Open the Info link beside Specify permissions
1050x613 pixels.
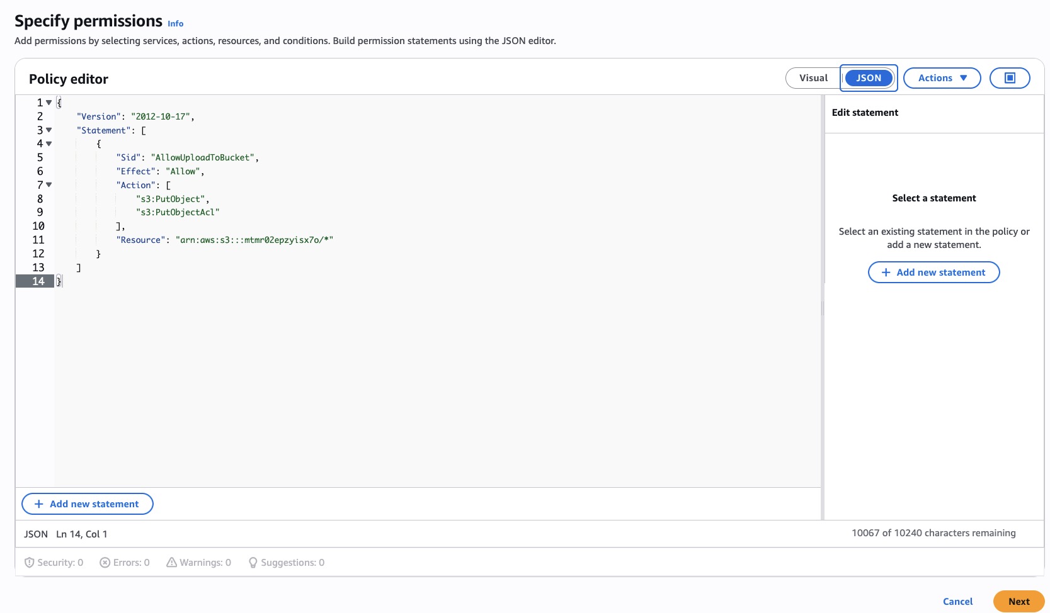tap(175, 24)
